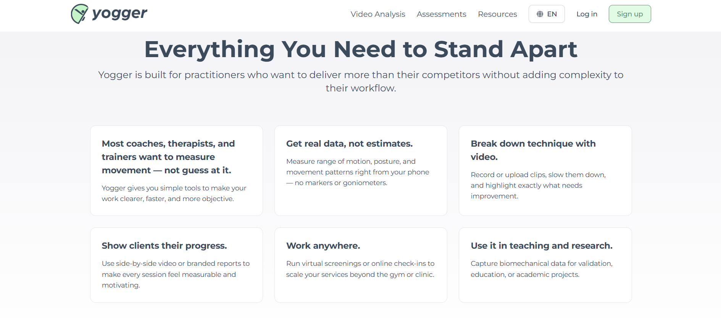Screen dimensions: 721x318
Task: Click the 'Use side-by-side video' description
Action: click(x=176, y=274)
